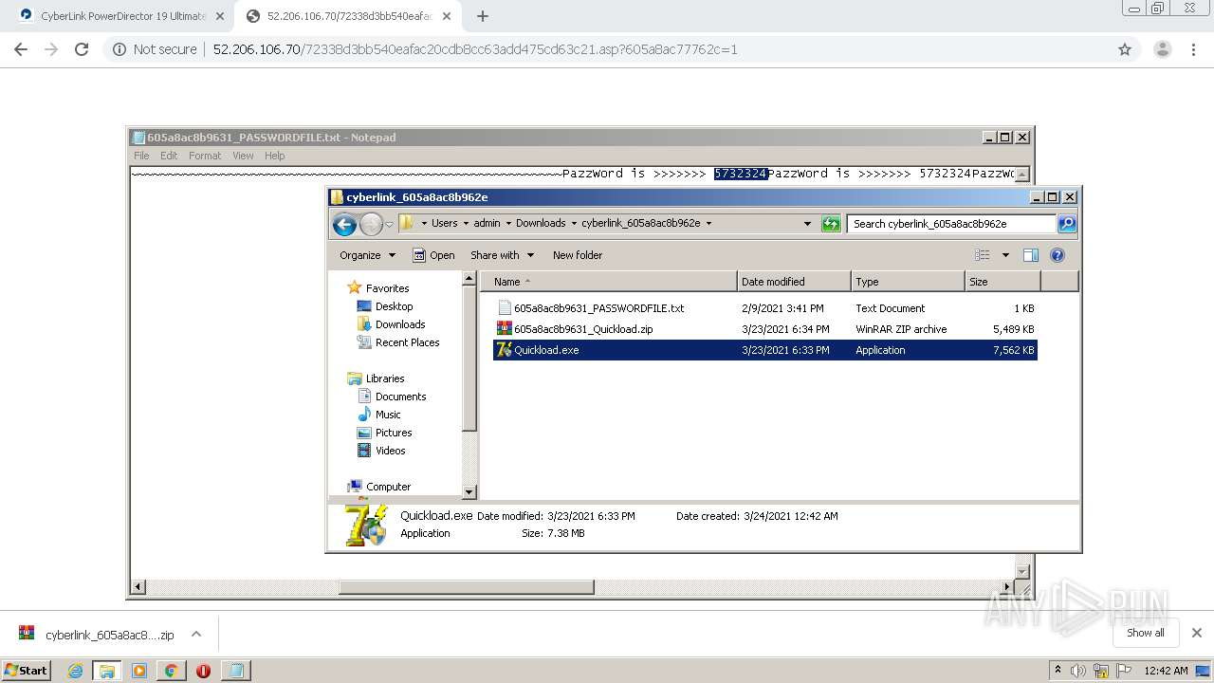Open the Windows Start menu

[x=27, y=670]
